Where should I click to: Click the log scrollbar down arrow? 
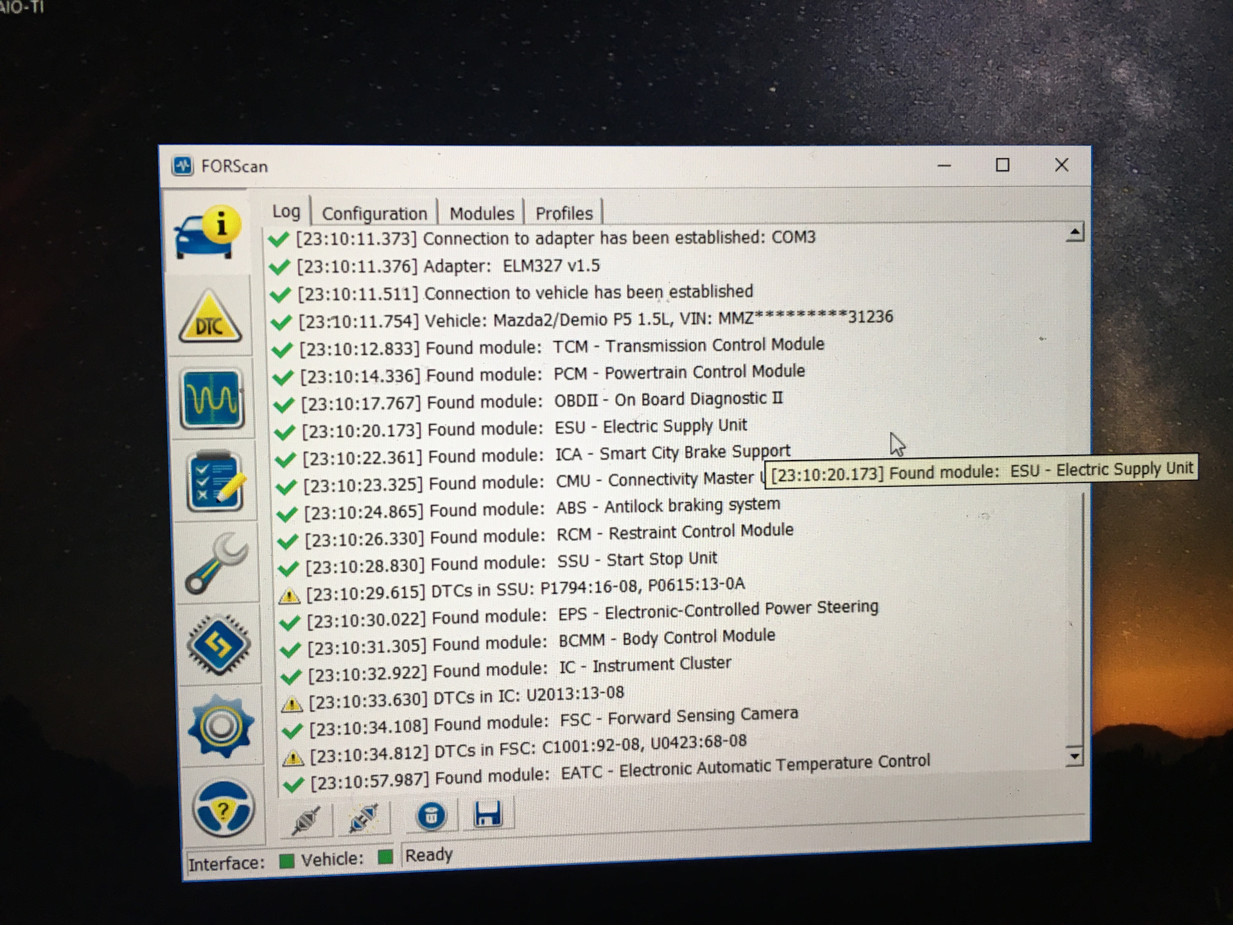coord(1074,756)
